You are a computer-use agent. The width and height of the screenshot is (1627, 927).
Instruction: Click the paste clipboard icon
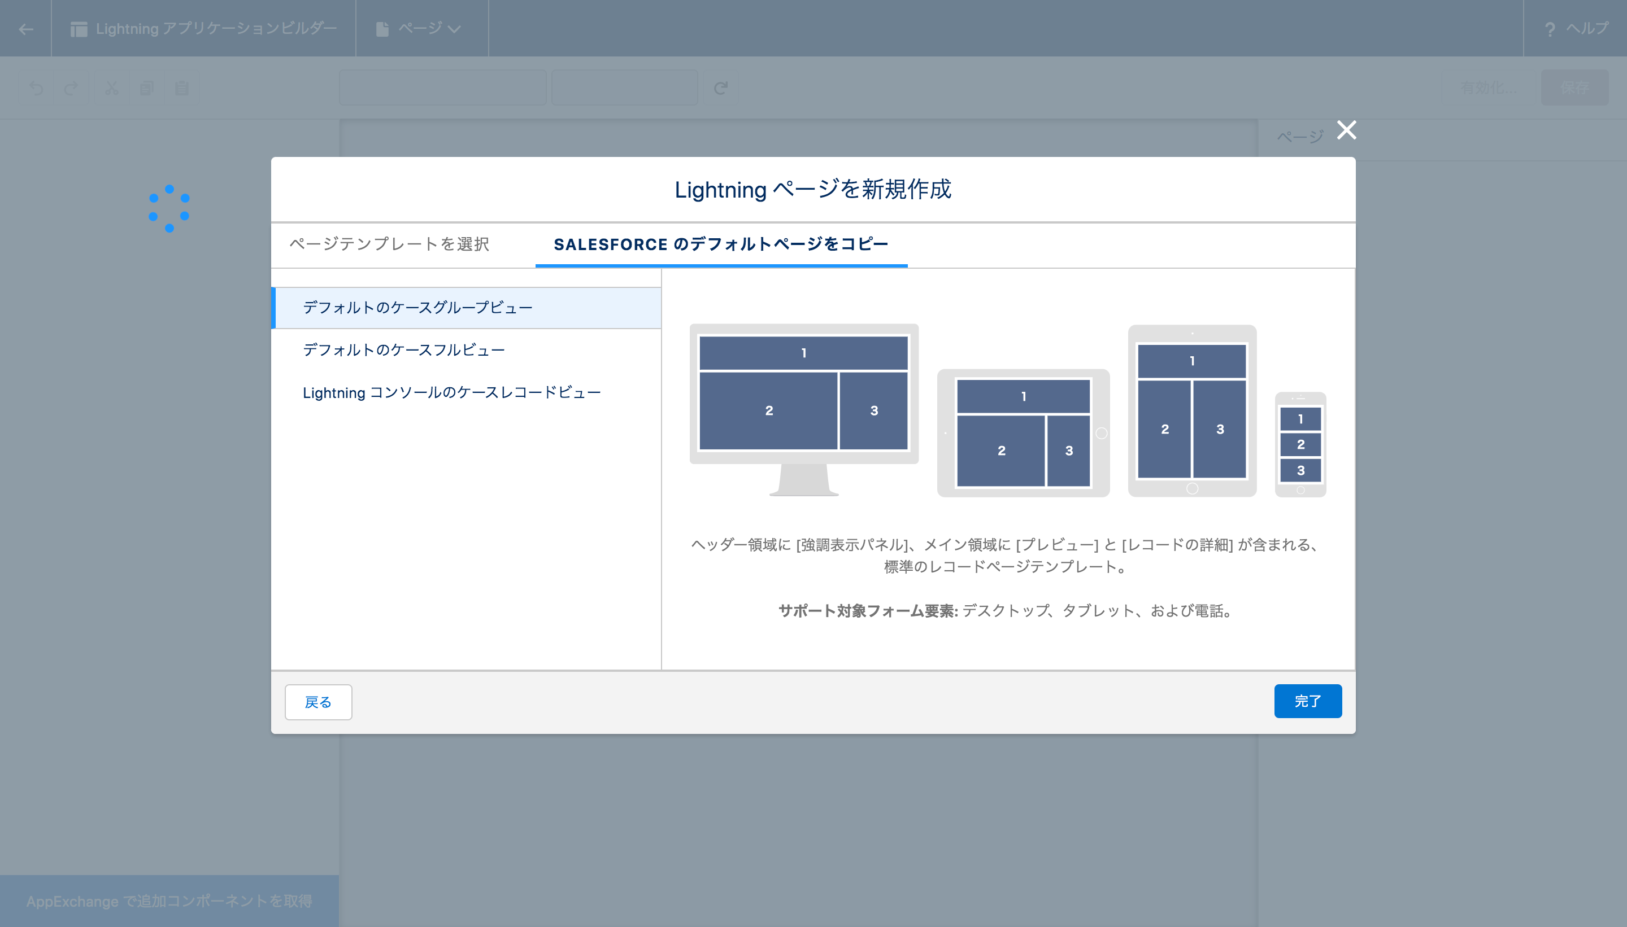pos(181,88)
